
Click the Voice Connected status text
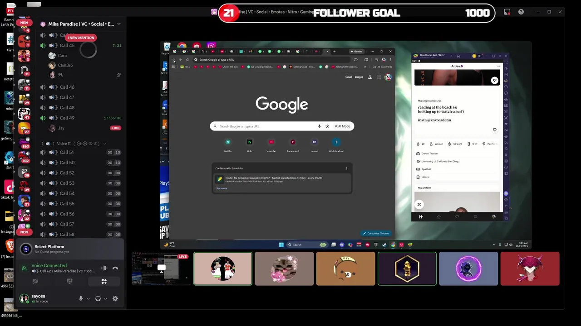coord(49,266)
